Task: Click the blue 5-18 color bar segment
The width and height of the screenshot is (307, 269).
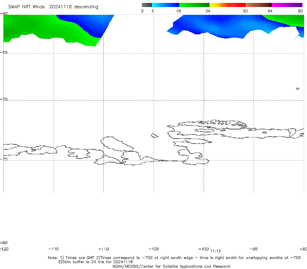Action: coord(166,5)
